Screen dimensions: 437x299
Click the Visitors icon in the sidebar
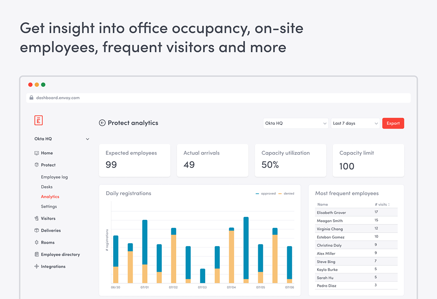pos(37,218)
